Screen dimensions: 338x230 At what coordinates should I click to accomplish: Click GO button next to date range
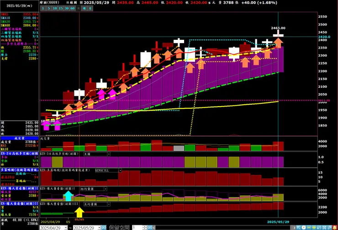coord(104,228)
